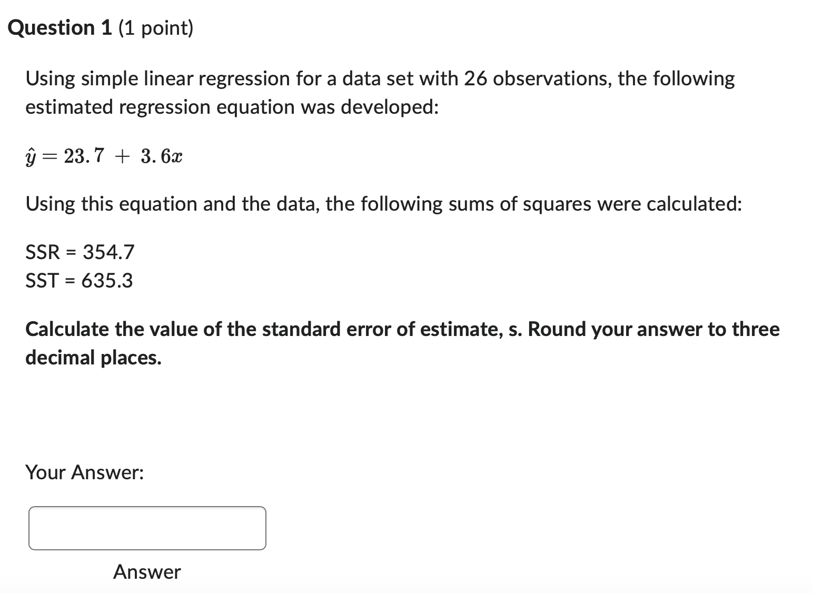The image size is (813, 593).
Task: Click the SSR = 354.7 value
Action: click(80, 252)
